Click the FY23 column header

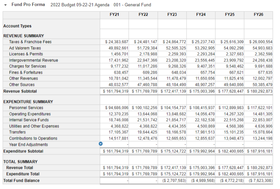point(172,14)
